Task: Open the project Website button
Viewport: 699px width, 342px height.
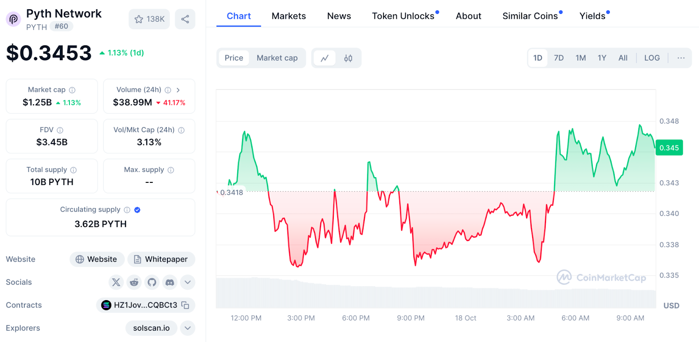Action: pyautogui.click(x=97, y=259)
